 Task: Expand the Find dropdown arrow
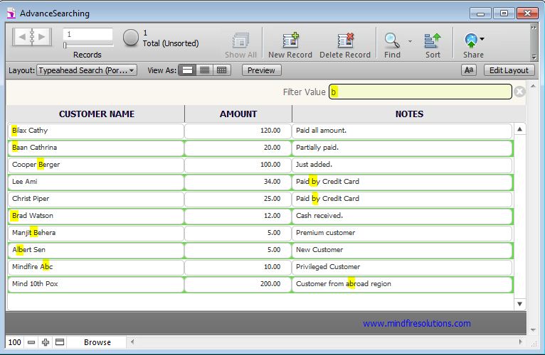click(410, 41)
